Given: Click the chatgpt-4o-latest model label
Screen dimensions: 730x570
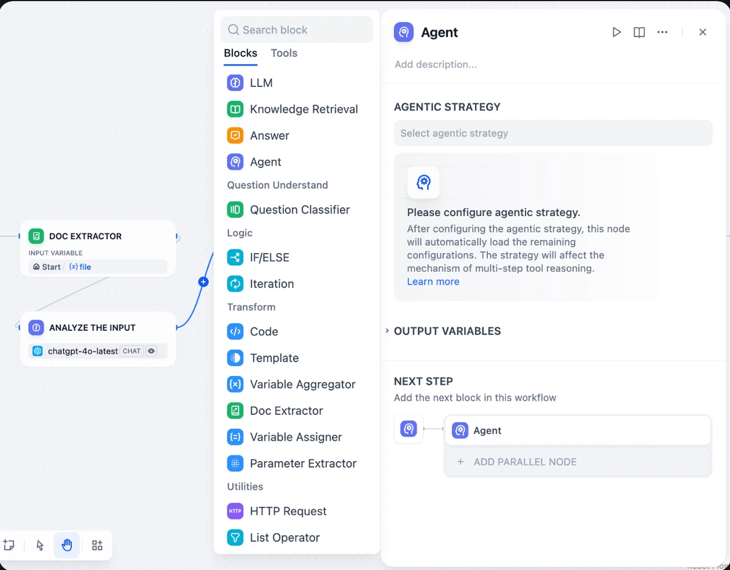Looking at the screenshot, I should coord(83,351).
